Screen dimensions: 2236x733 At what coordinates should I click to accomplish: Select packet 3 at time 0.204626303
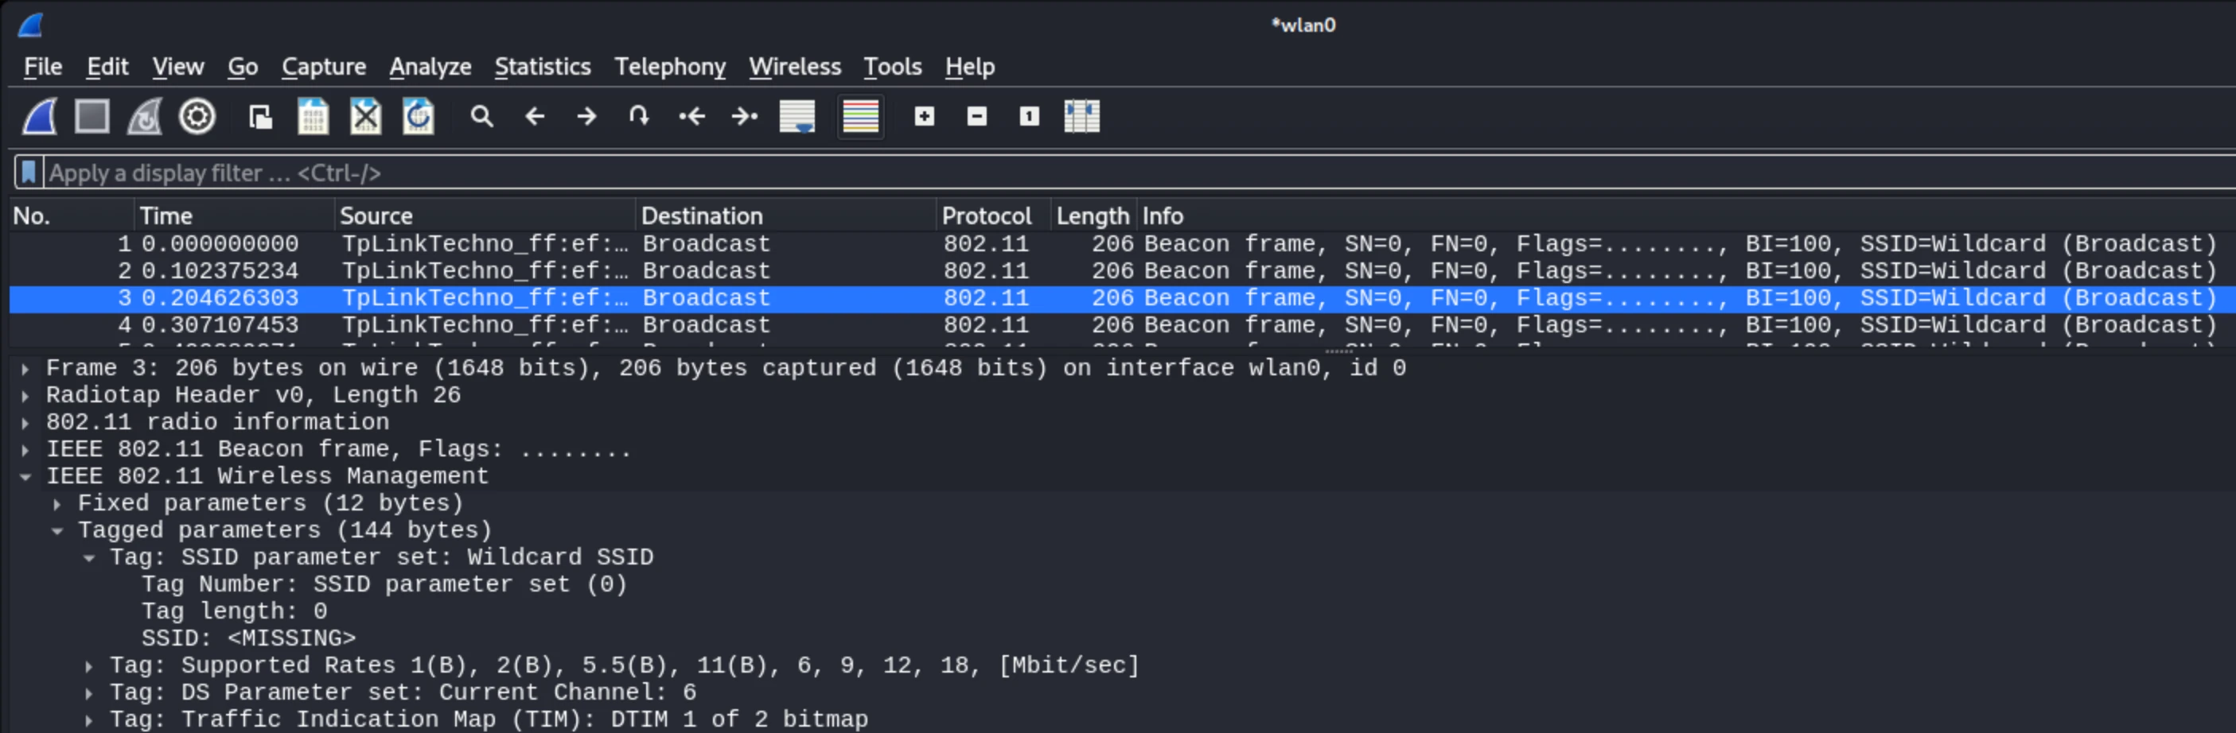[1121, 298]
